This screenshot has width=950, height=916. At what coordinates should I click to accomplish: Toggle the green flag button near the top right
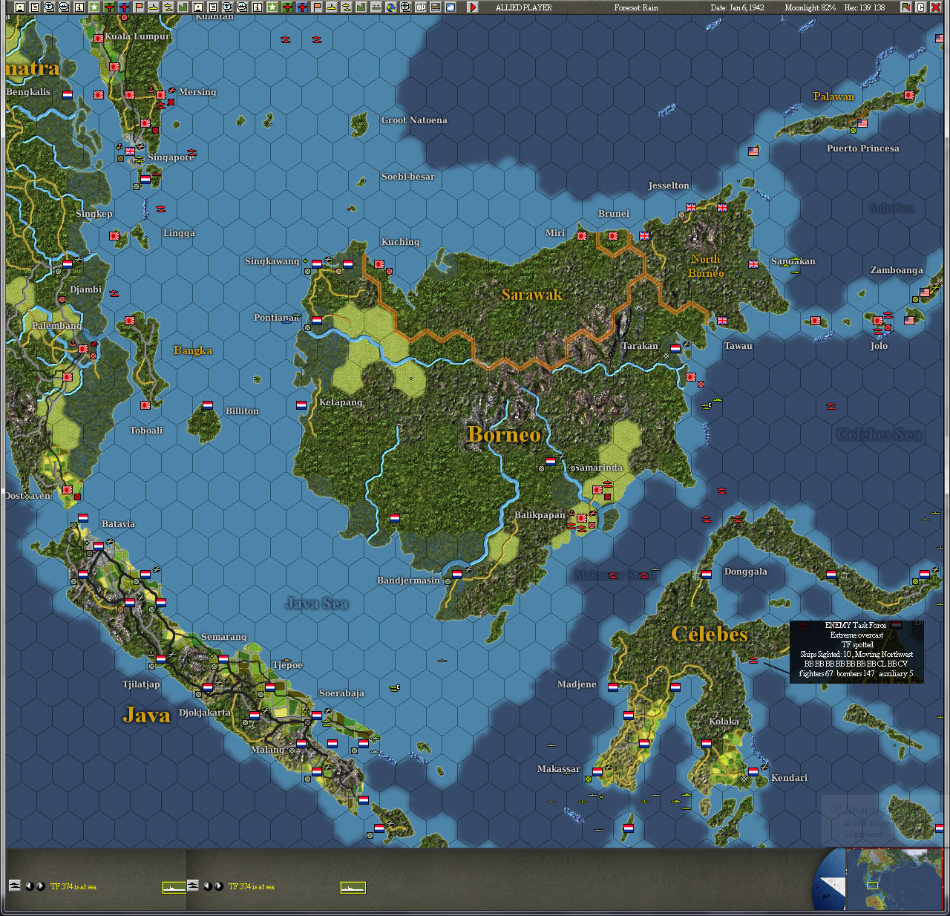click(x=905, y=7)
